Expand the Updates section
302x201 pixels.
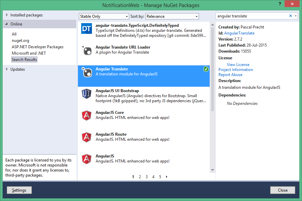point(7,69)
